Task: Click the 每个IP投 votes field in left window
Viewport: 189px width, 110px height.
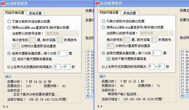Action: [62, 53]
